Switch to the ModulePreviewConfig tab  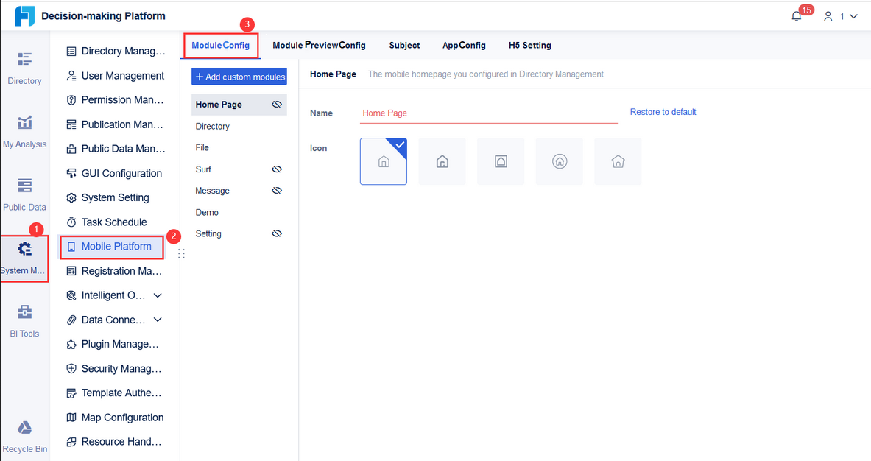319,45
